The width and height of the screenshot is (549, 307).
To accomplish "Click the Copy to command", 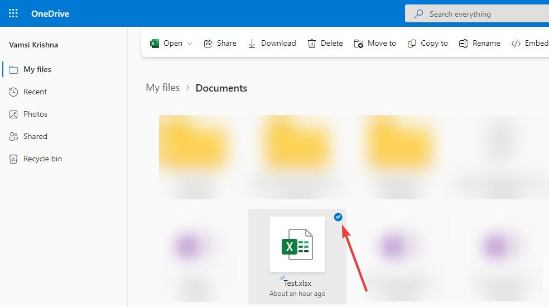I will [x=428, y=44].
